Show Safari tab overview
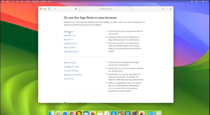210x115 pixels. click(x=170, y=9)
